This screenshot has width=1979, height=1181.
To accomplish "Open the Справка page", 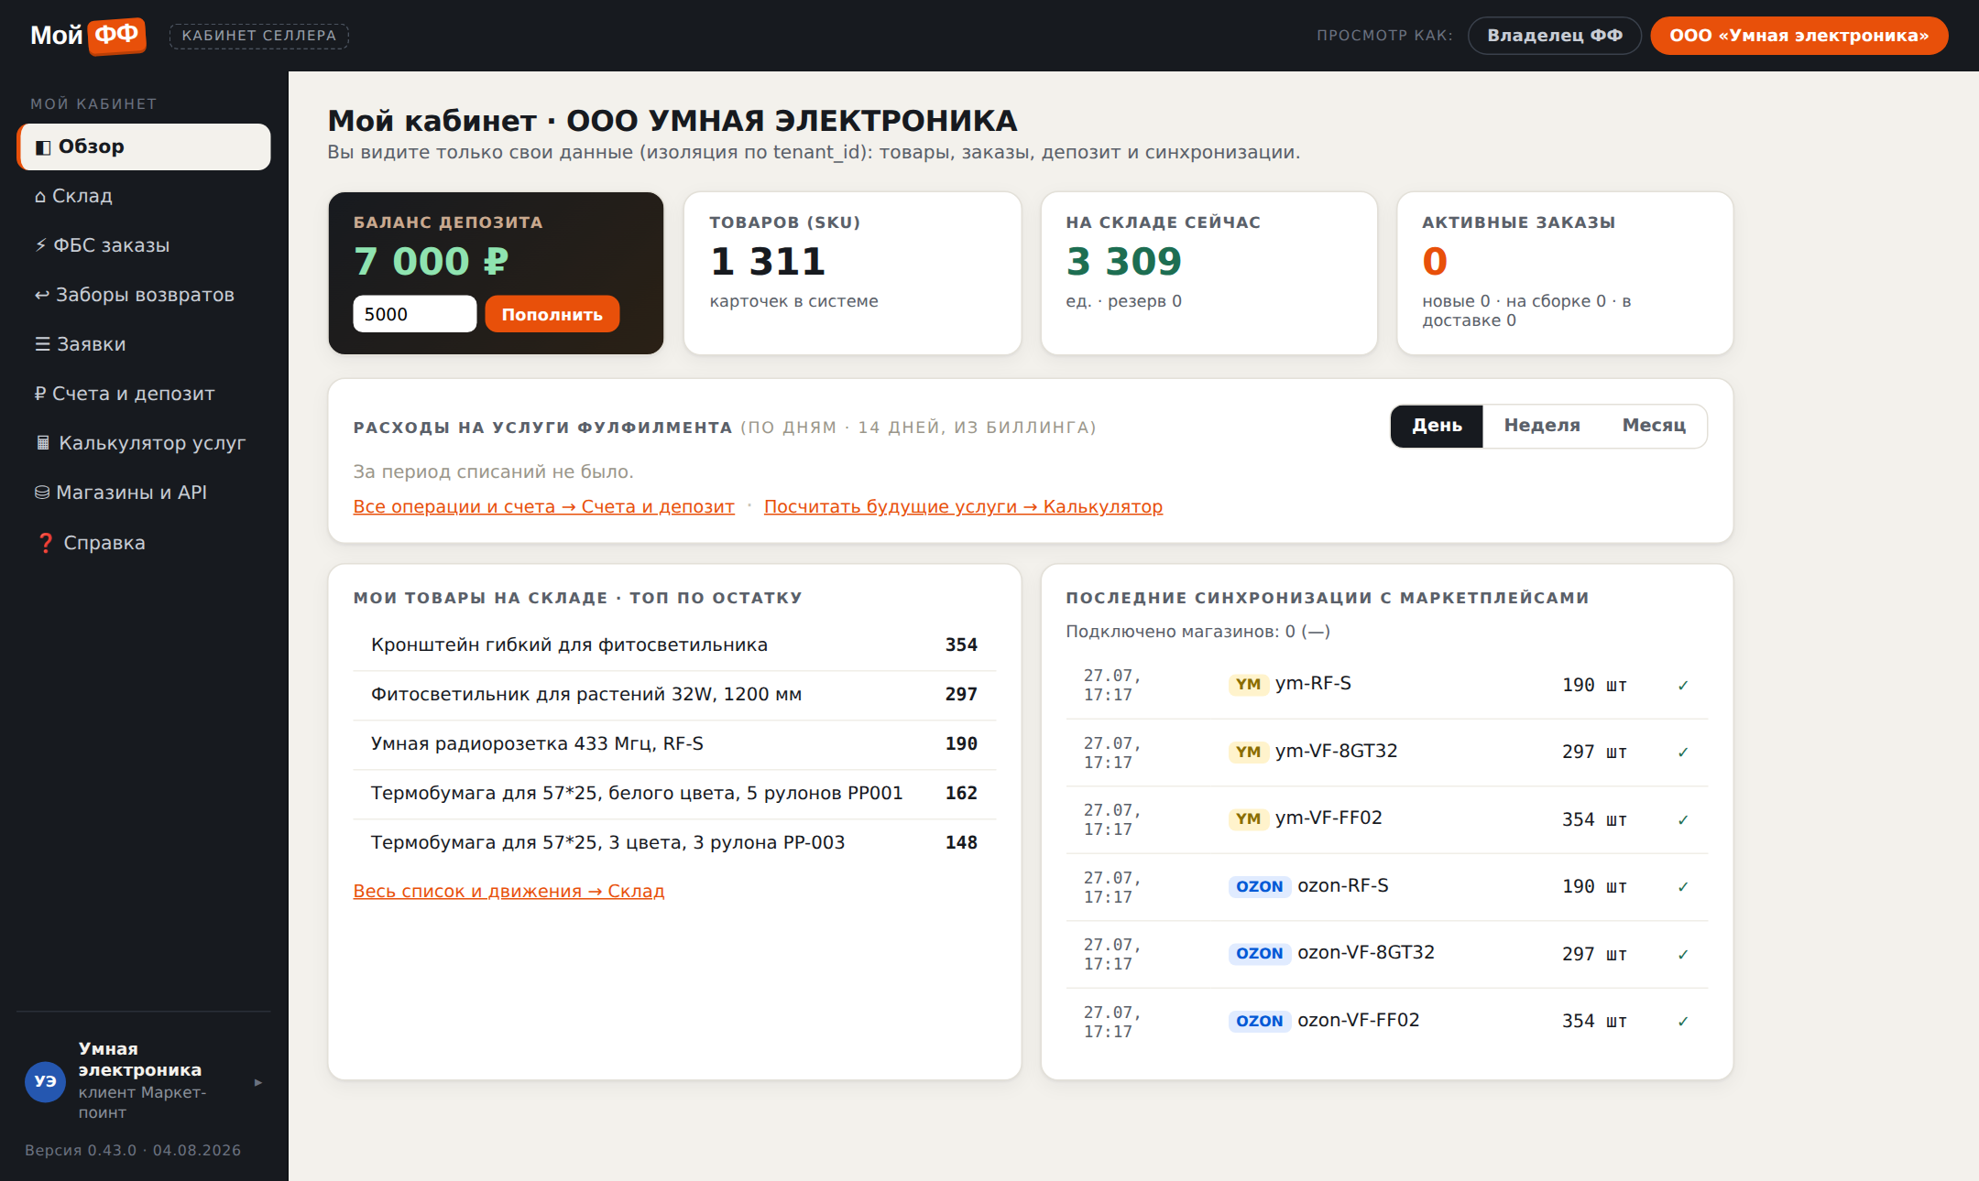I will [144, 543].
